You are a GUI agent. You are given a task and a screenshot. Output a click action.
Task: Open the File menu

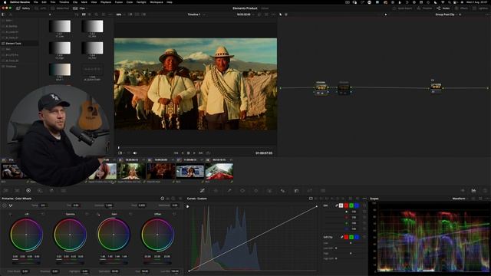coord(36,2)
